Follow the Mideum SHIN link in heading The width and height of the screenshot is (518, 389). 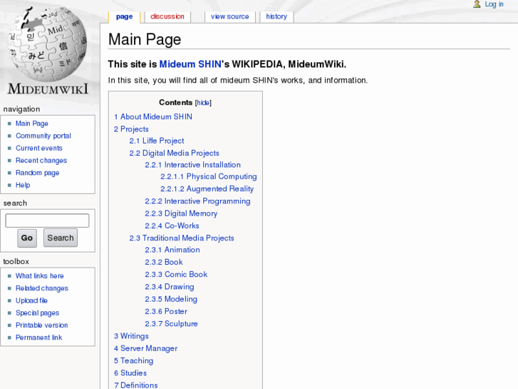190,64
